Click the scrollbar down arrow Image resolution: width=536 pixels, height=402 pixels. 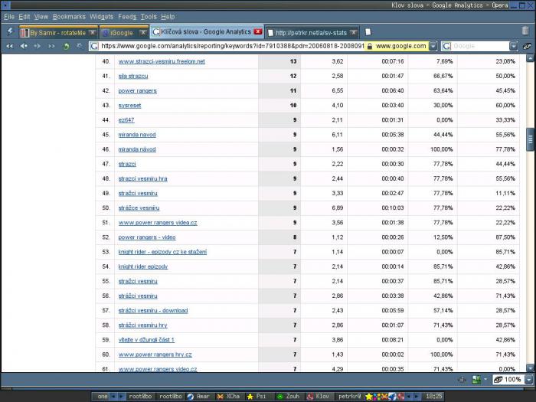pos(530,368)
